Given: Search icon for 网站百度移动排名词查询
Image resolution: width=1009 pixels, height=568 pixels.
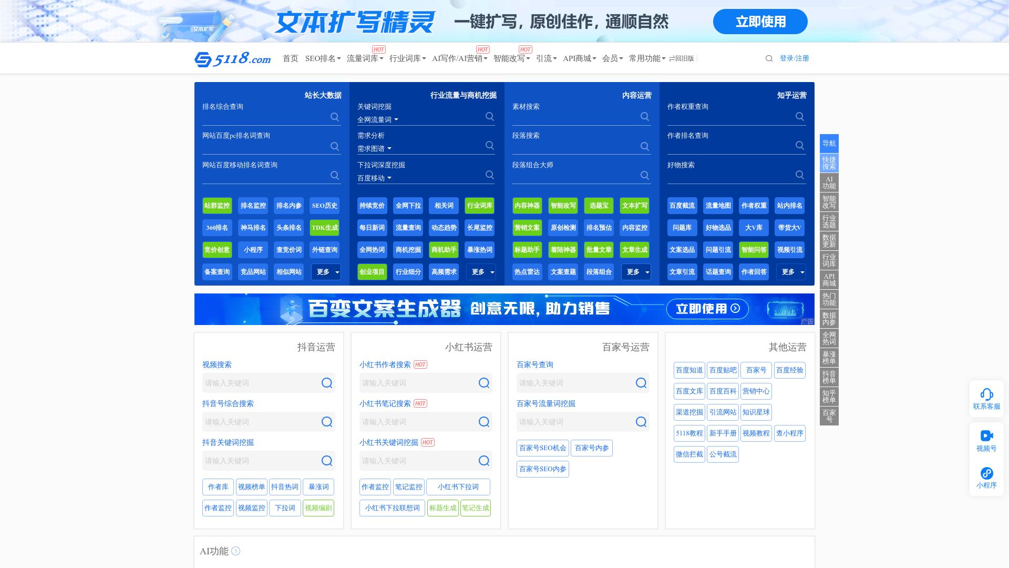Looking at the screenshot, I should tap(335, 175).
